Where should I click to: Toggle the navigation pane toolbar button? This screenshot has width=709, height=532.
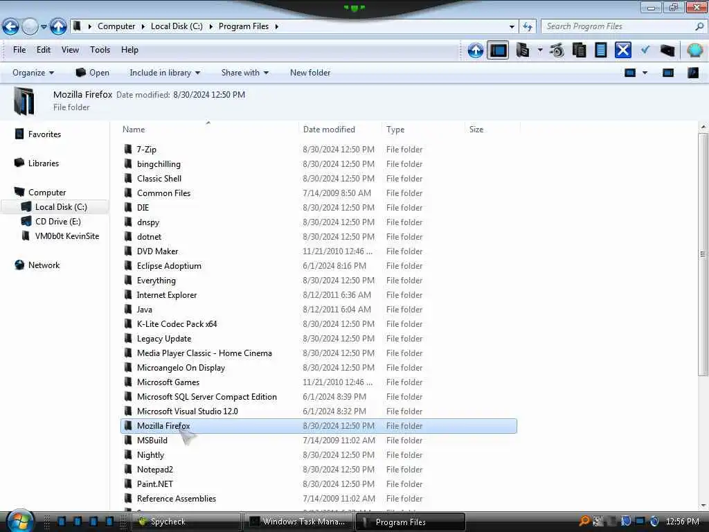498,50
